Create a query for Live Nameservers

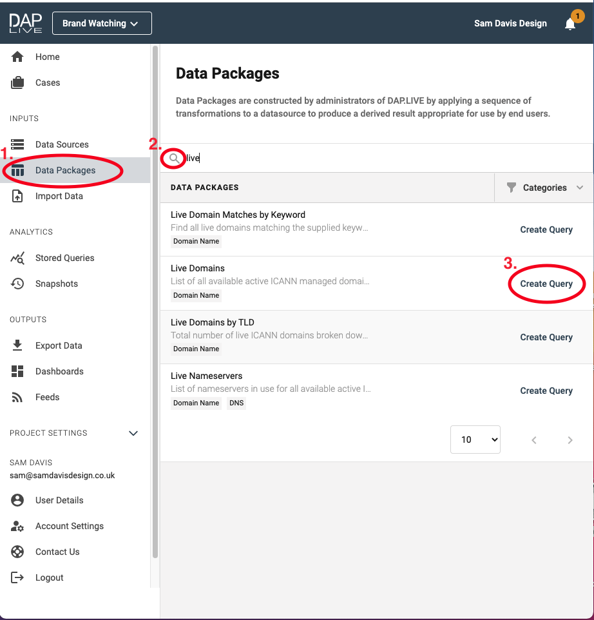(546, 391)
